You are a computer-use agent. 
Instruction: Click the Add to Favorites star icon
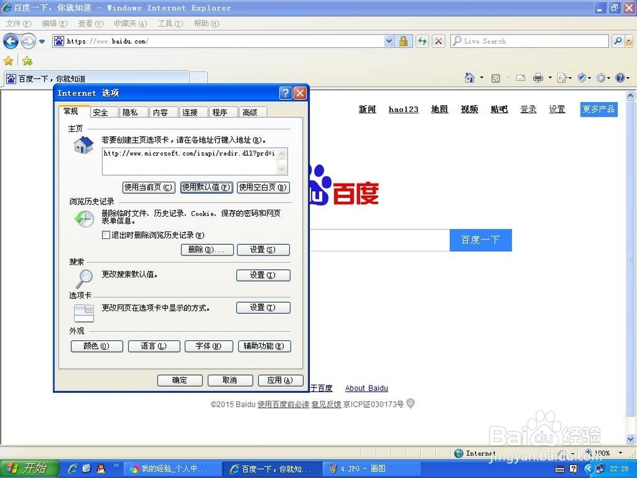(27, 61)
